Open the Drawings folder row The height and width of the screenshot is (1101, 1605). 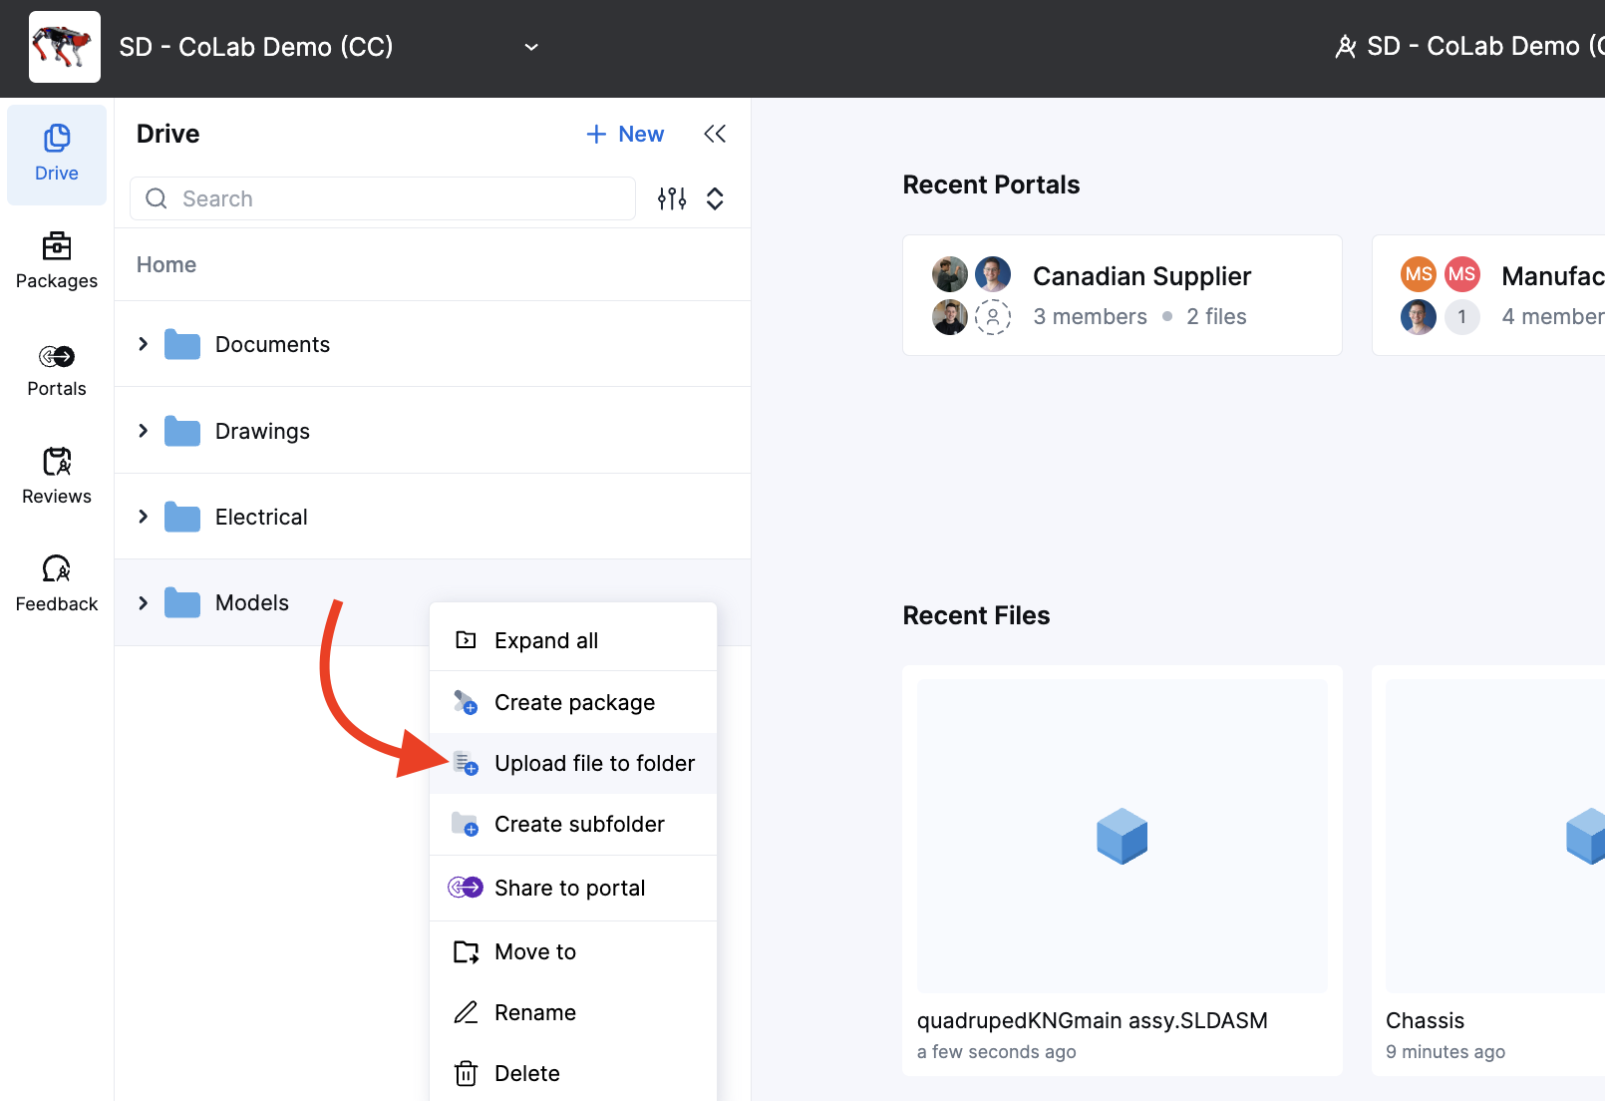click(433, 431)
